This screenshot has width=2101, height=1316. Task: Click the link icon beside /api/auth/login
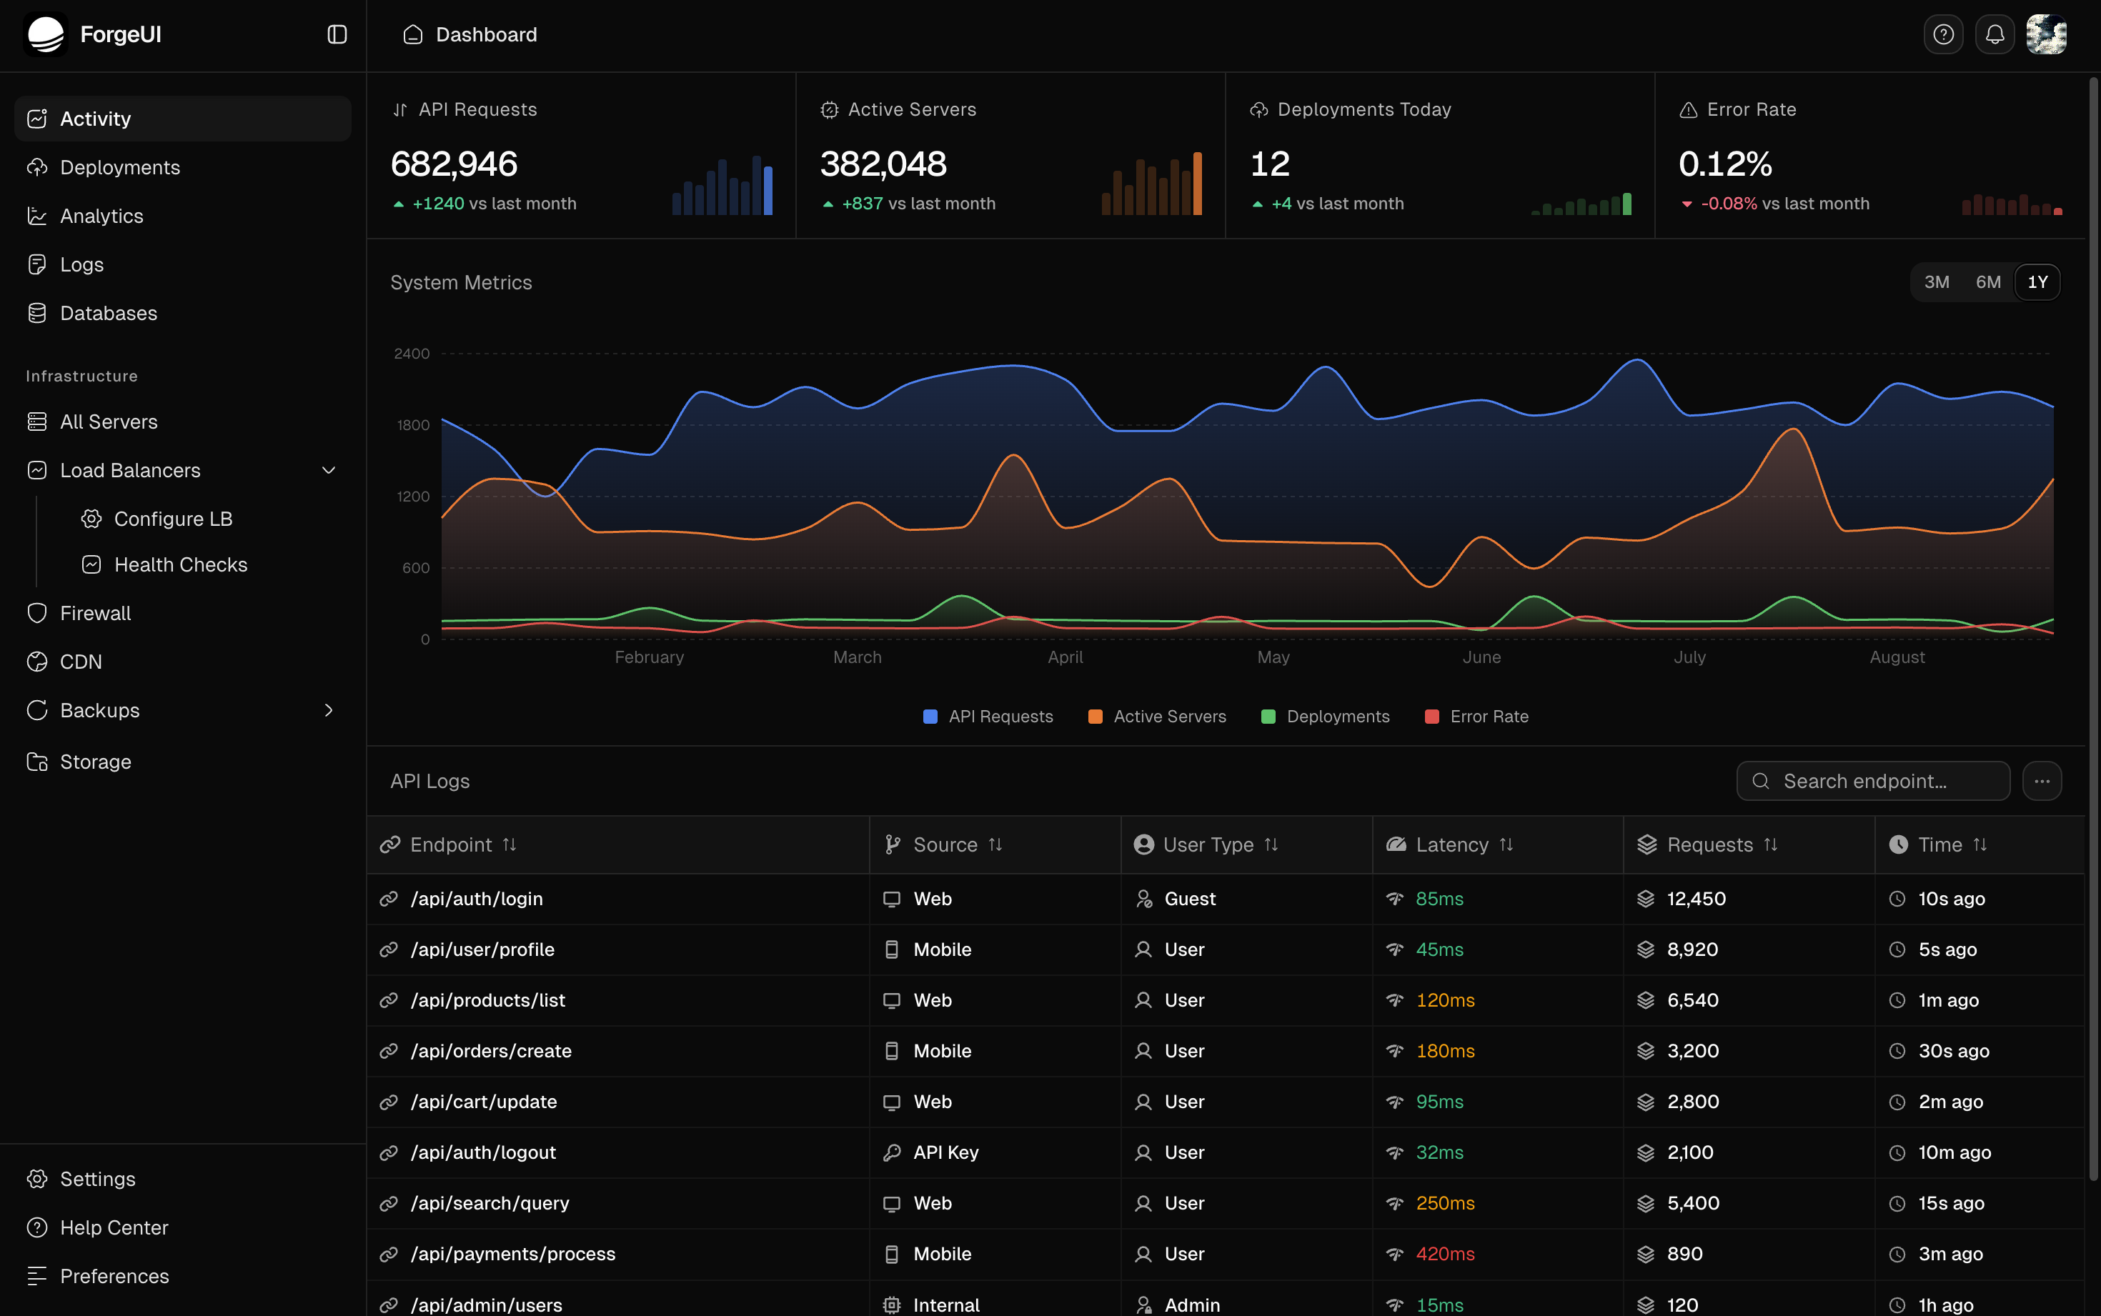pyautogui.click(x=389, y=898)
